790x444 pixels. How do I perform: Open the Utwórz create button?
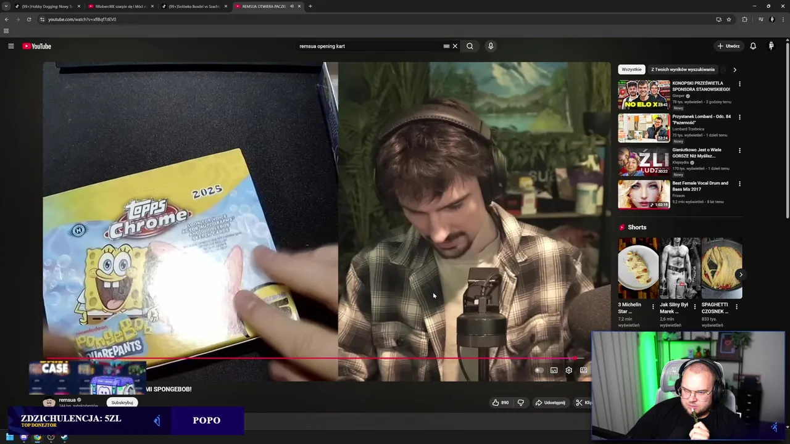coord(728,46)
